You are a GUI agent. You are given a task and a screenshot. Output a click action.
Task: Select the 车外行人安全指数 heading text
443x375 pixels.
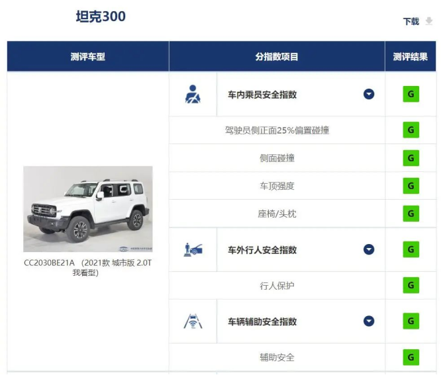262,250
